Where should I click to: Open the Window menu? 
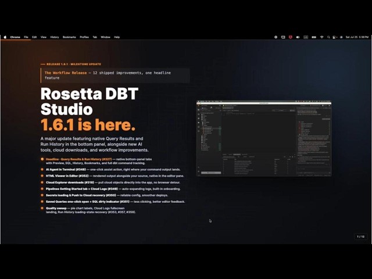106,37
